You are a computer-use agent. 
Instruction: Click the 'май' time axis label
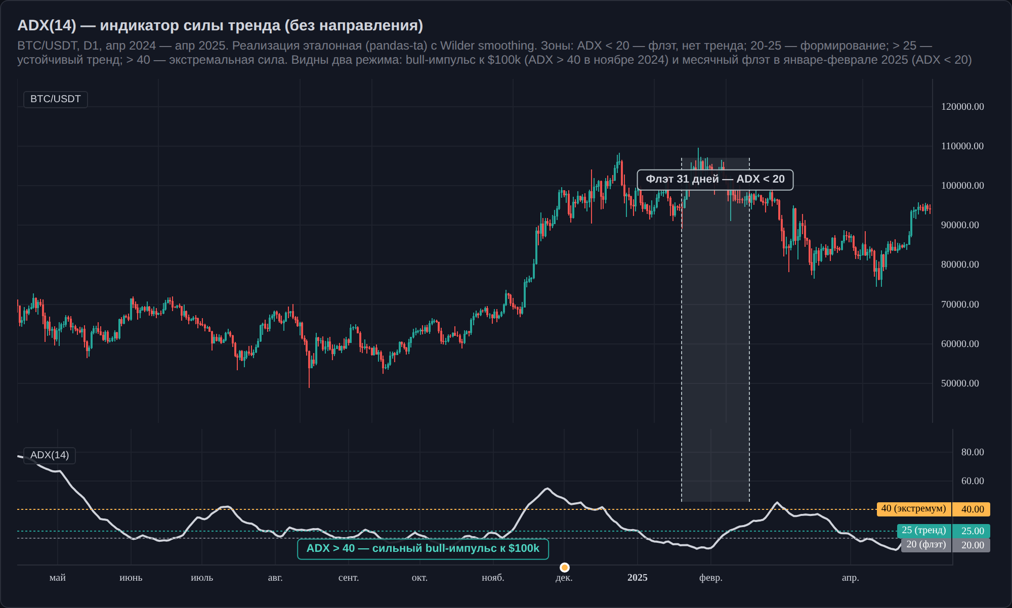pyautogui.click(x=58, y=578)
